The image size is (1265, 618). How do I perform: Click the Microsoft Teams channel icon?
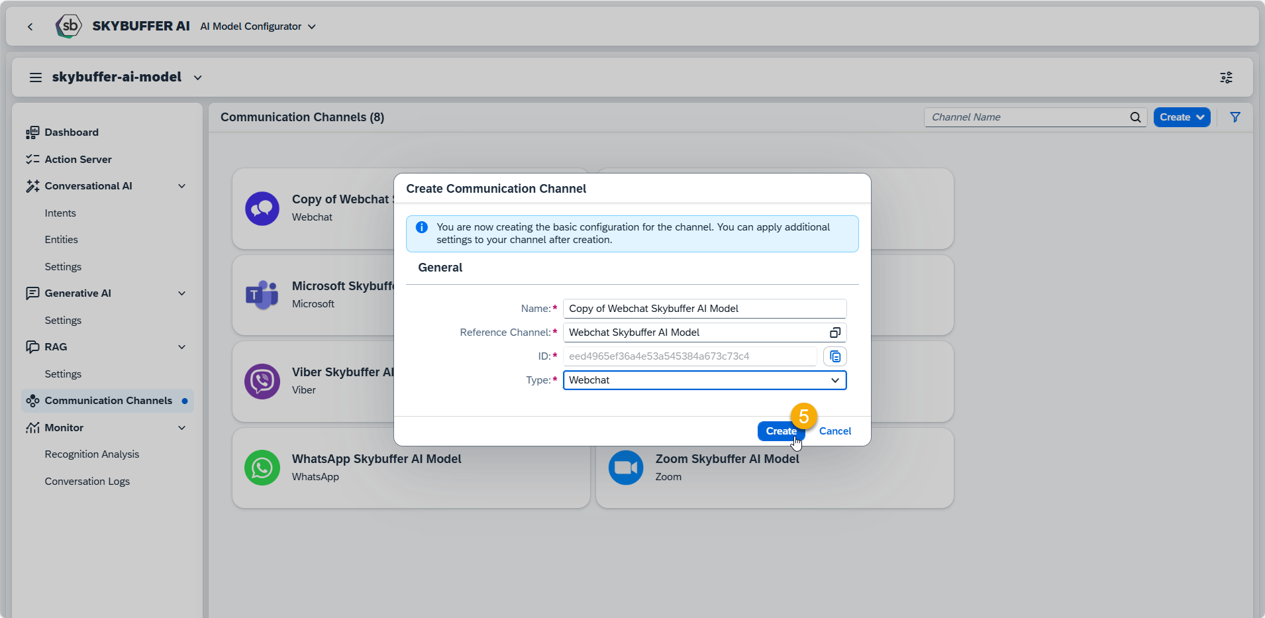click(262, 295)
